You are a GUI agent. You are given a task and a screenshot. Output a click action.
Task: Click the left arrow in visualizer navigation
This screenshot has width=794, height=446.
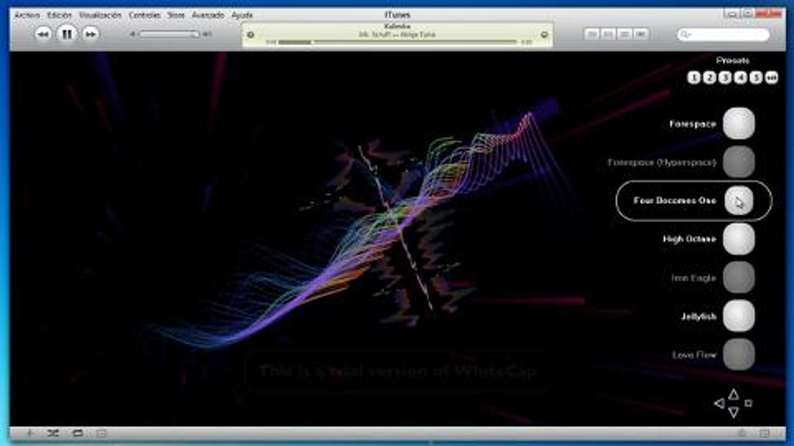click(x=720, y=403)
